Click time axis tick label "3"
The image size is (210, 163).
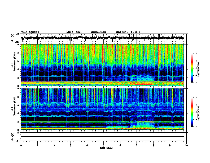tap(71, 145)
